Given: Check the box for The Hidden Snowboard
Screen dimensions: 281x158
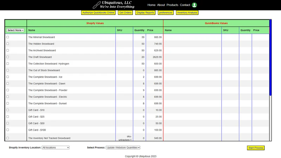Looking at the screenshot, I should tap(7, 44).
